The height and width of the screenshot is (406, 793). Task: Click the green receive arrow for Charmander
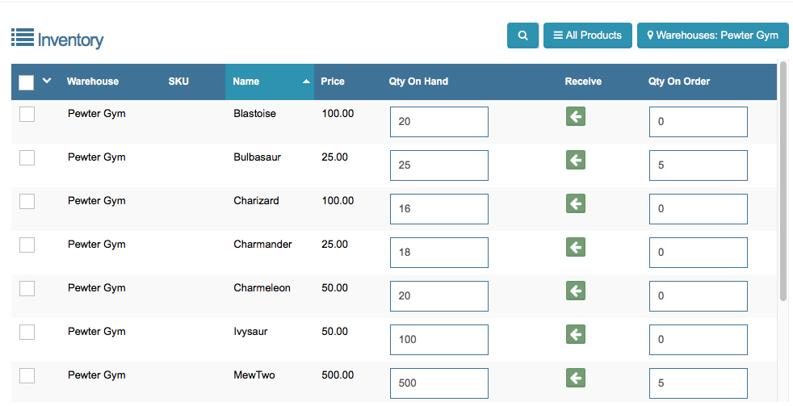click(x=576, y=247)
